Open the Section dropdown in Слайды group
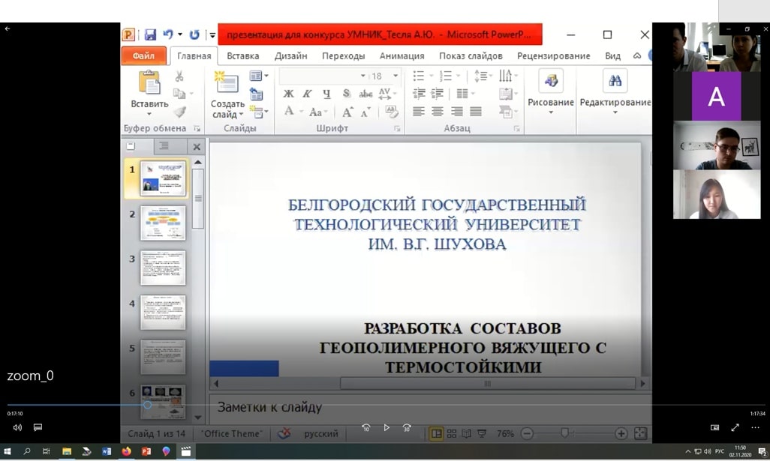 click(259, 112)
